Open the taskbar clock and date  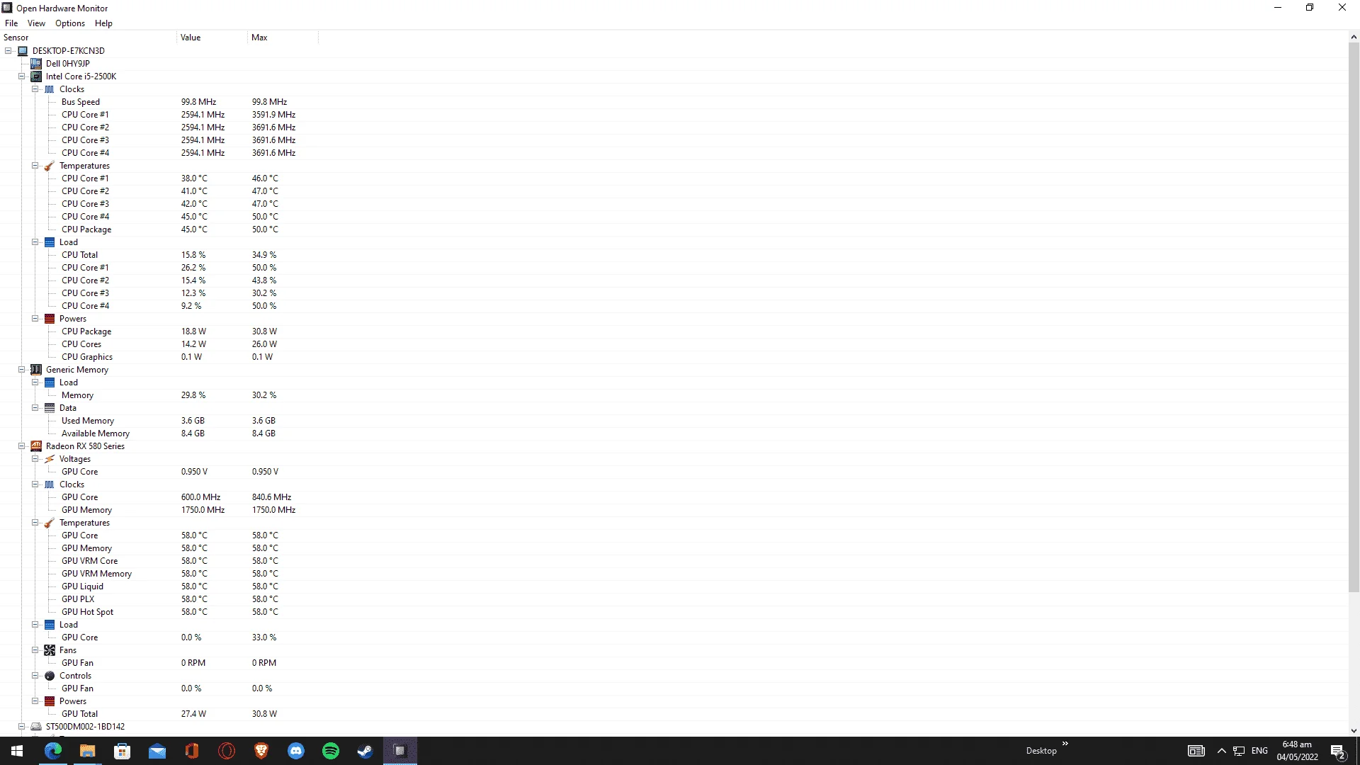pyautogui.click(x=1297, y=751)
